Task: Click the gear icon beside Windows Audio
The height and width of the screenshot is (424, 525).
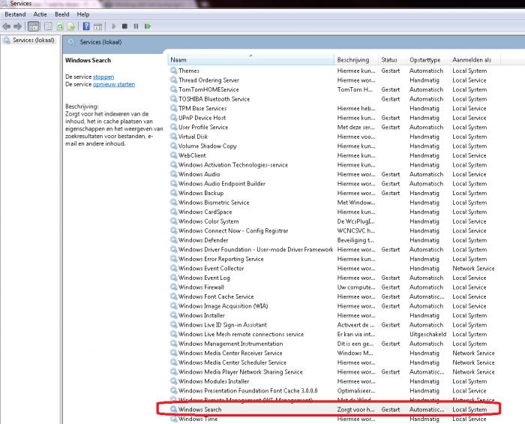Action: tap(173, 174)
